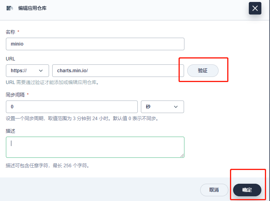
Task: Click the 描述 label
Action: [11, 131]
